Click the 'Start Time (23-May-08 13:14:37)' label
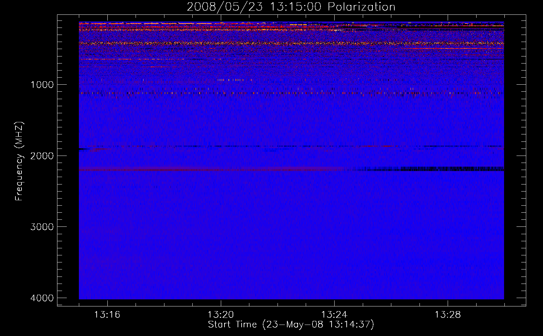 [x=291, y=325]
